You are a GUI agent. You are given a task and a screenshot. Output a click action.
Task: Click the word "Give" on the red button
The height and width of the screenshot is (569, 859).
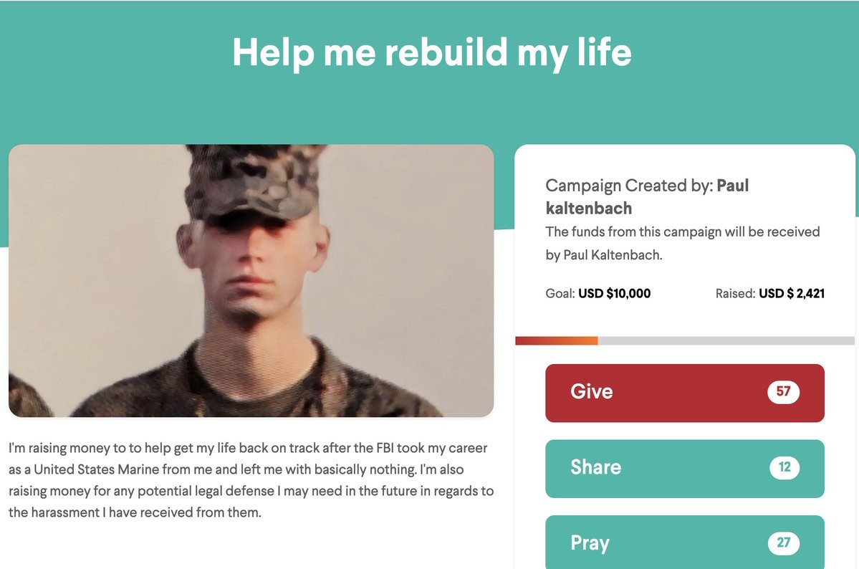click(x=592, y=391)
